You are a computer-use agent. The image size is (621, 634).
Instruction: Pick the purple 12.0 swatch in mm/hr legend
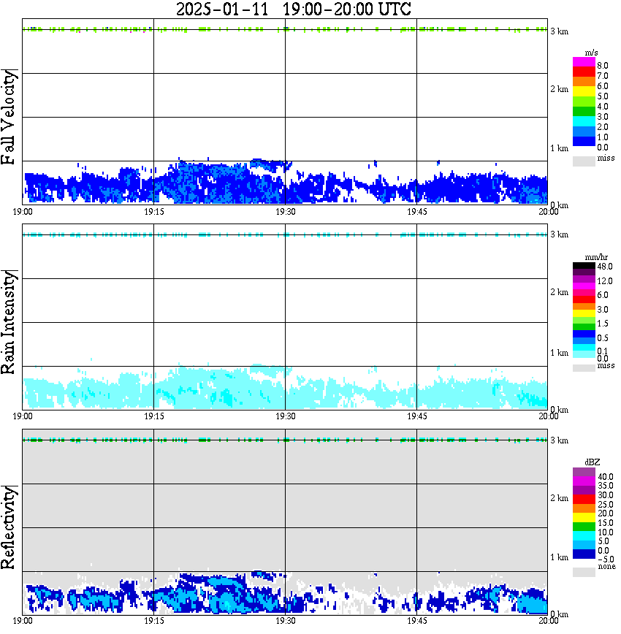tap(584, 279)
